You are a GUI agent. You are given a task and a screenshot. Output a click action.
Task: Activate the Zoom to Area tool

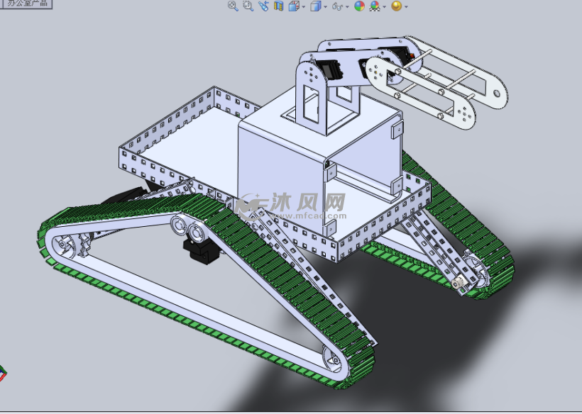coord(248,7)
